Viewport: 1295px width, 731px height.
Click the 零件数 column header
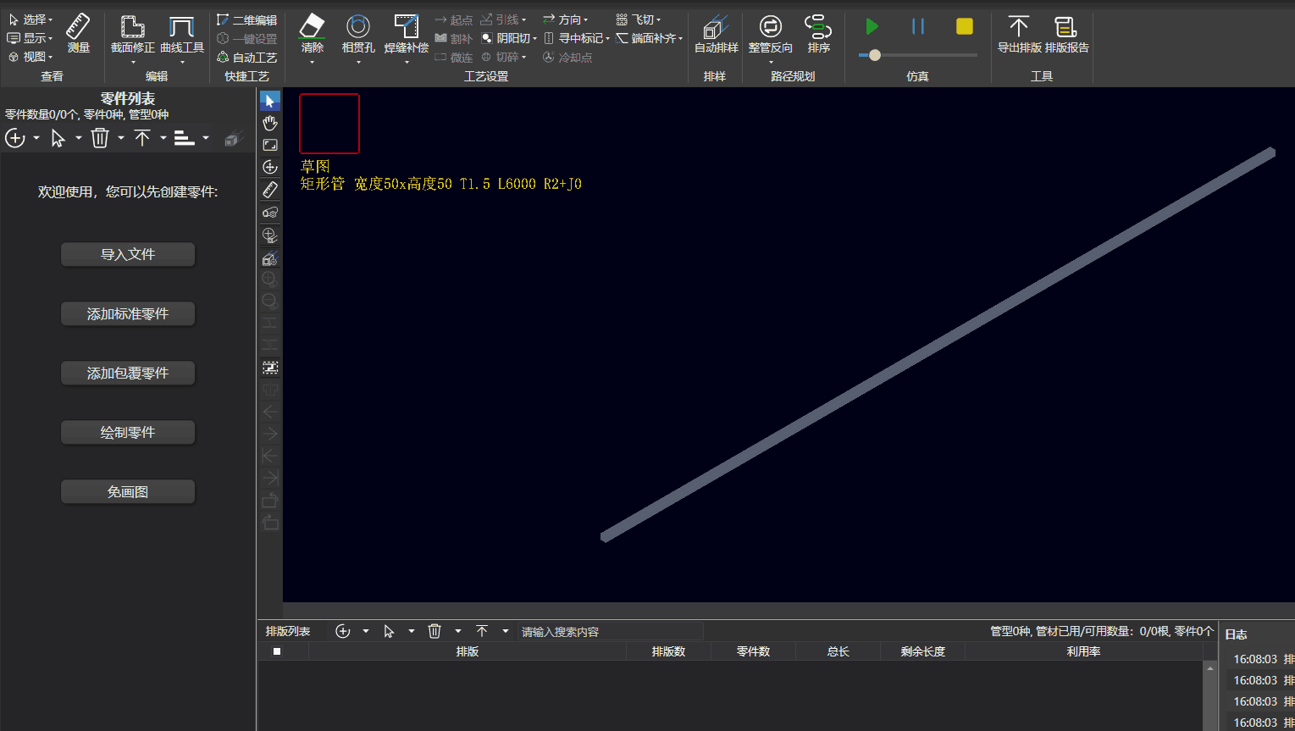(x=753, y=651)
